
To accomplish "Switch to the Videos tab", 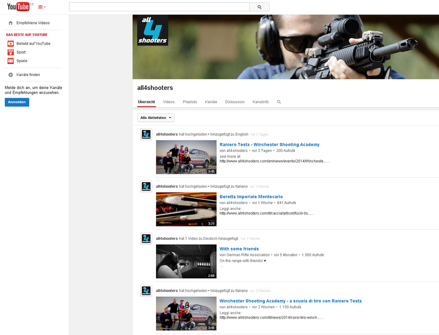I will click(169, 102).
